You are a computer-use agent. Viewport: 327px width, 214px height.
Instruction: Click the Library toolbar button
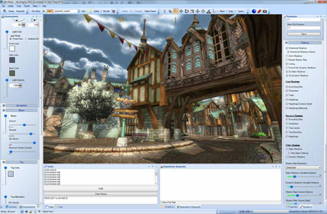(x=241, y=11)
